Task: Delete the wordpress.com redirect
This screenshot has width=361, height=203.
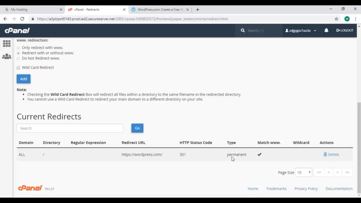Action: pyautogui.click(x=331, y=155)
